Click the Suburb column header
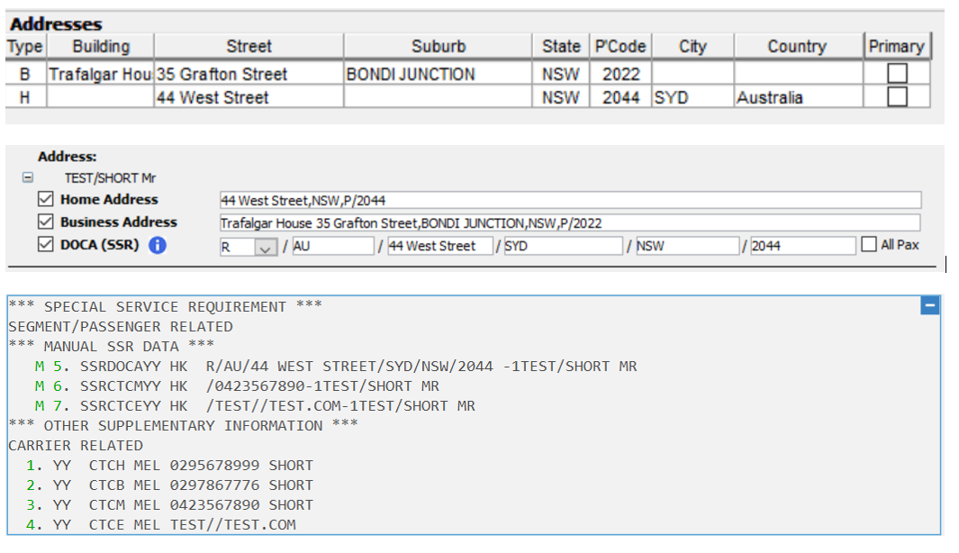 click(x=438, y=47)
